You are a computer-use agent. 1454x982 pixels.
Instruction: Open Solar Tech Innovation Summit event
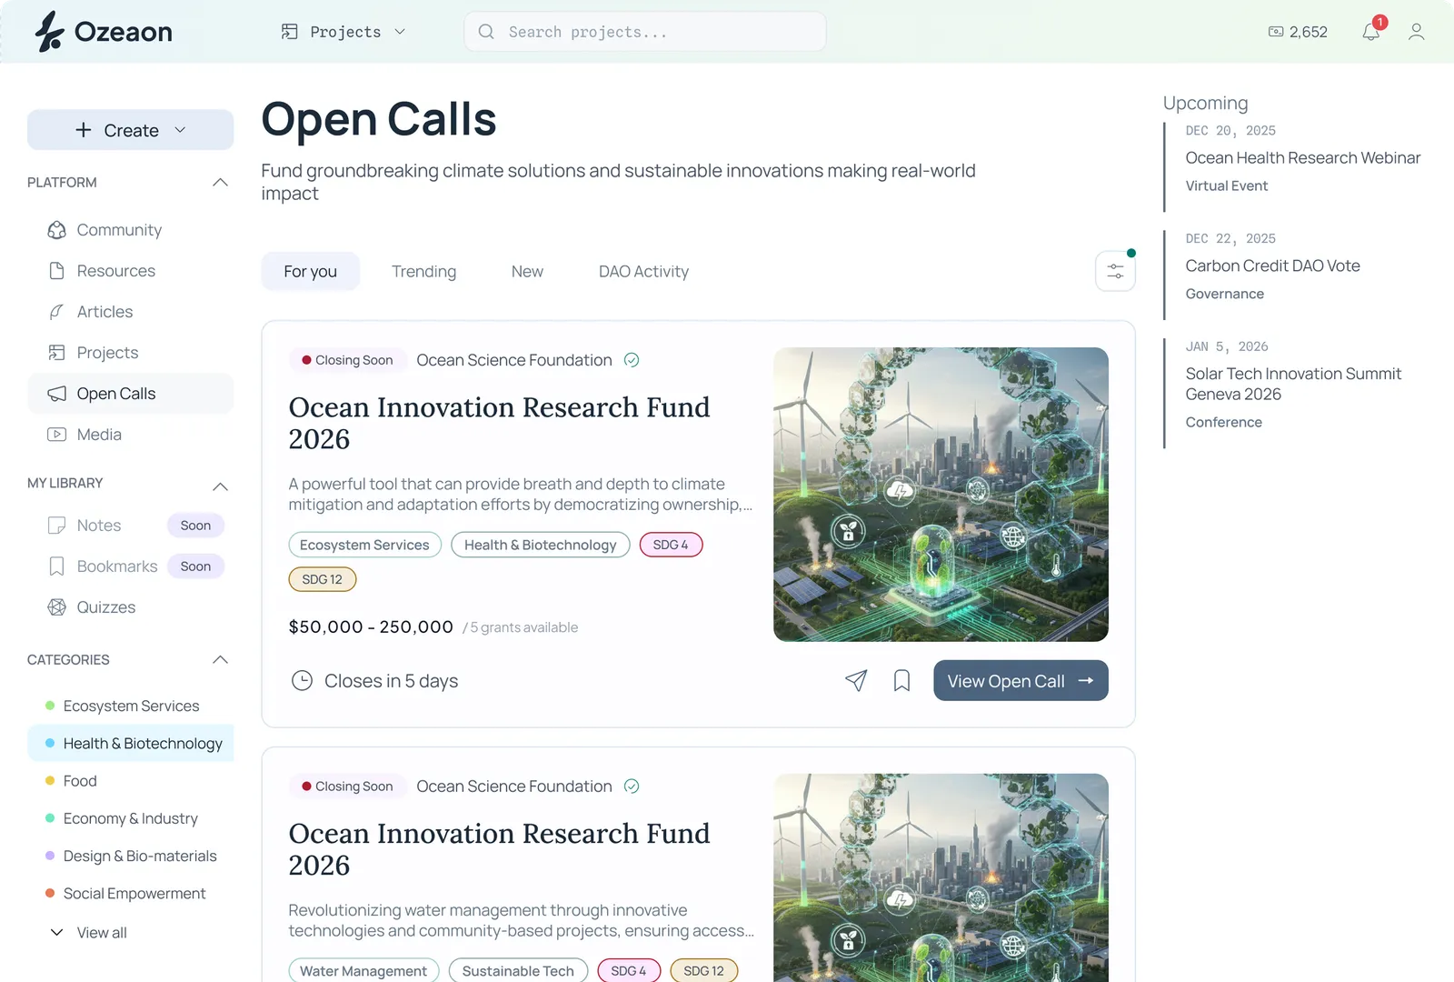click(x=1293, y=384)
